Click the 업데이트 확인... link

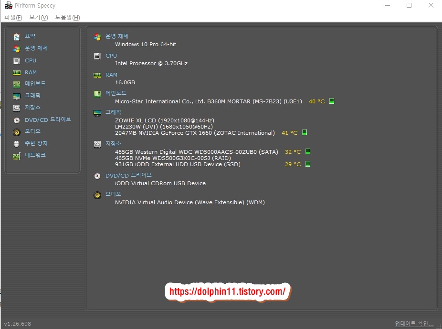414,324
